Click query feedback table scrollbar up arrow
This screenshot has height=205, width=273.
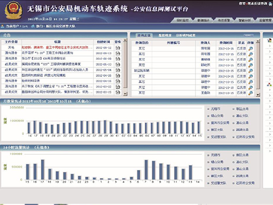pyautogui.click(x=258, y=41)
